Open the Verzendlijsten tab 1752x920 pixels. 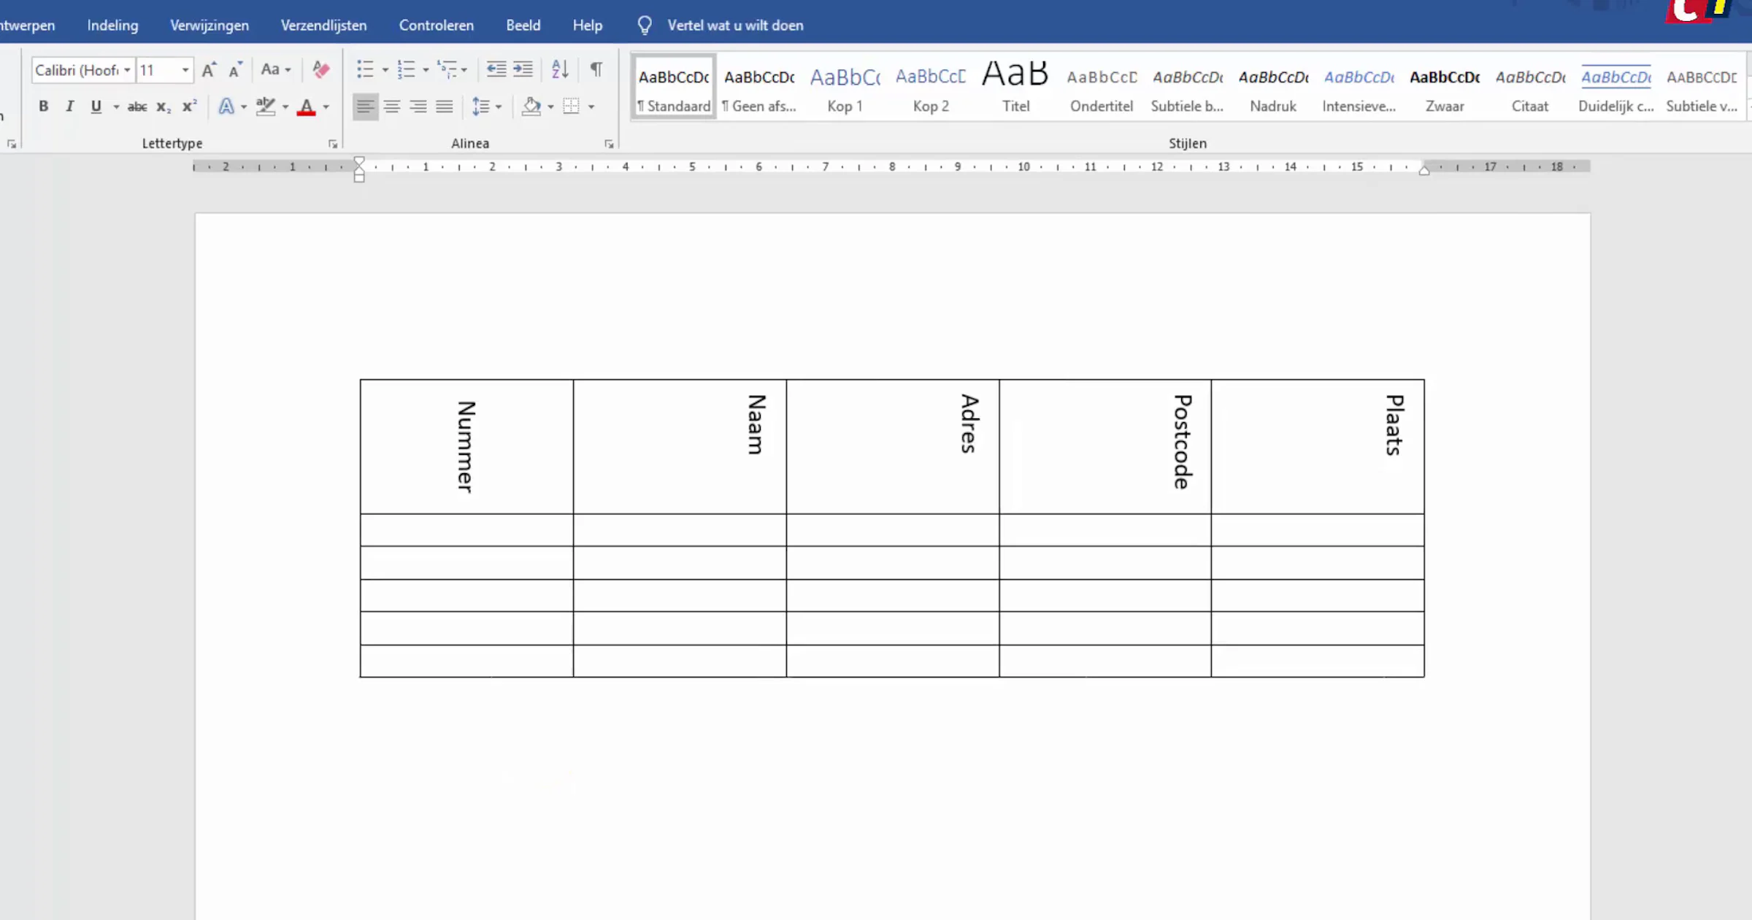point(323,25)
